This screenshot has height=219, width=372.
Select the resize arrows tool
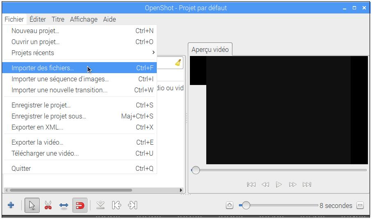64,205
